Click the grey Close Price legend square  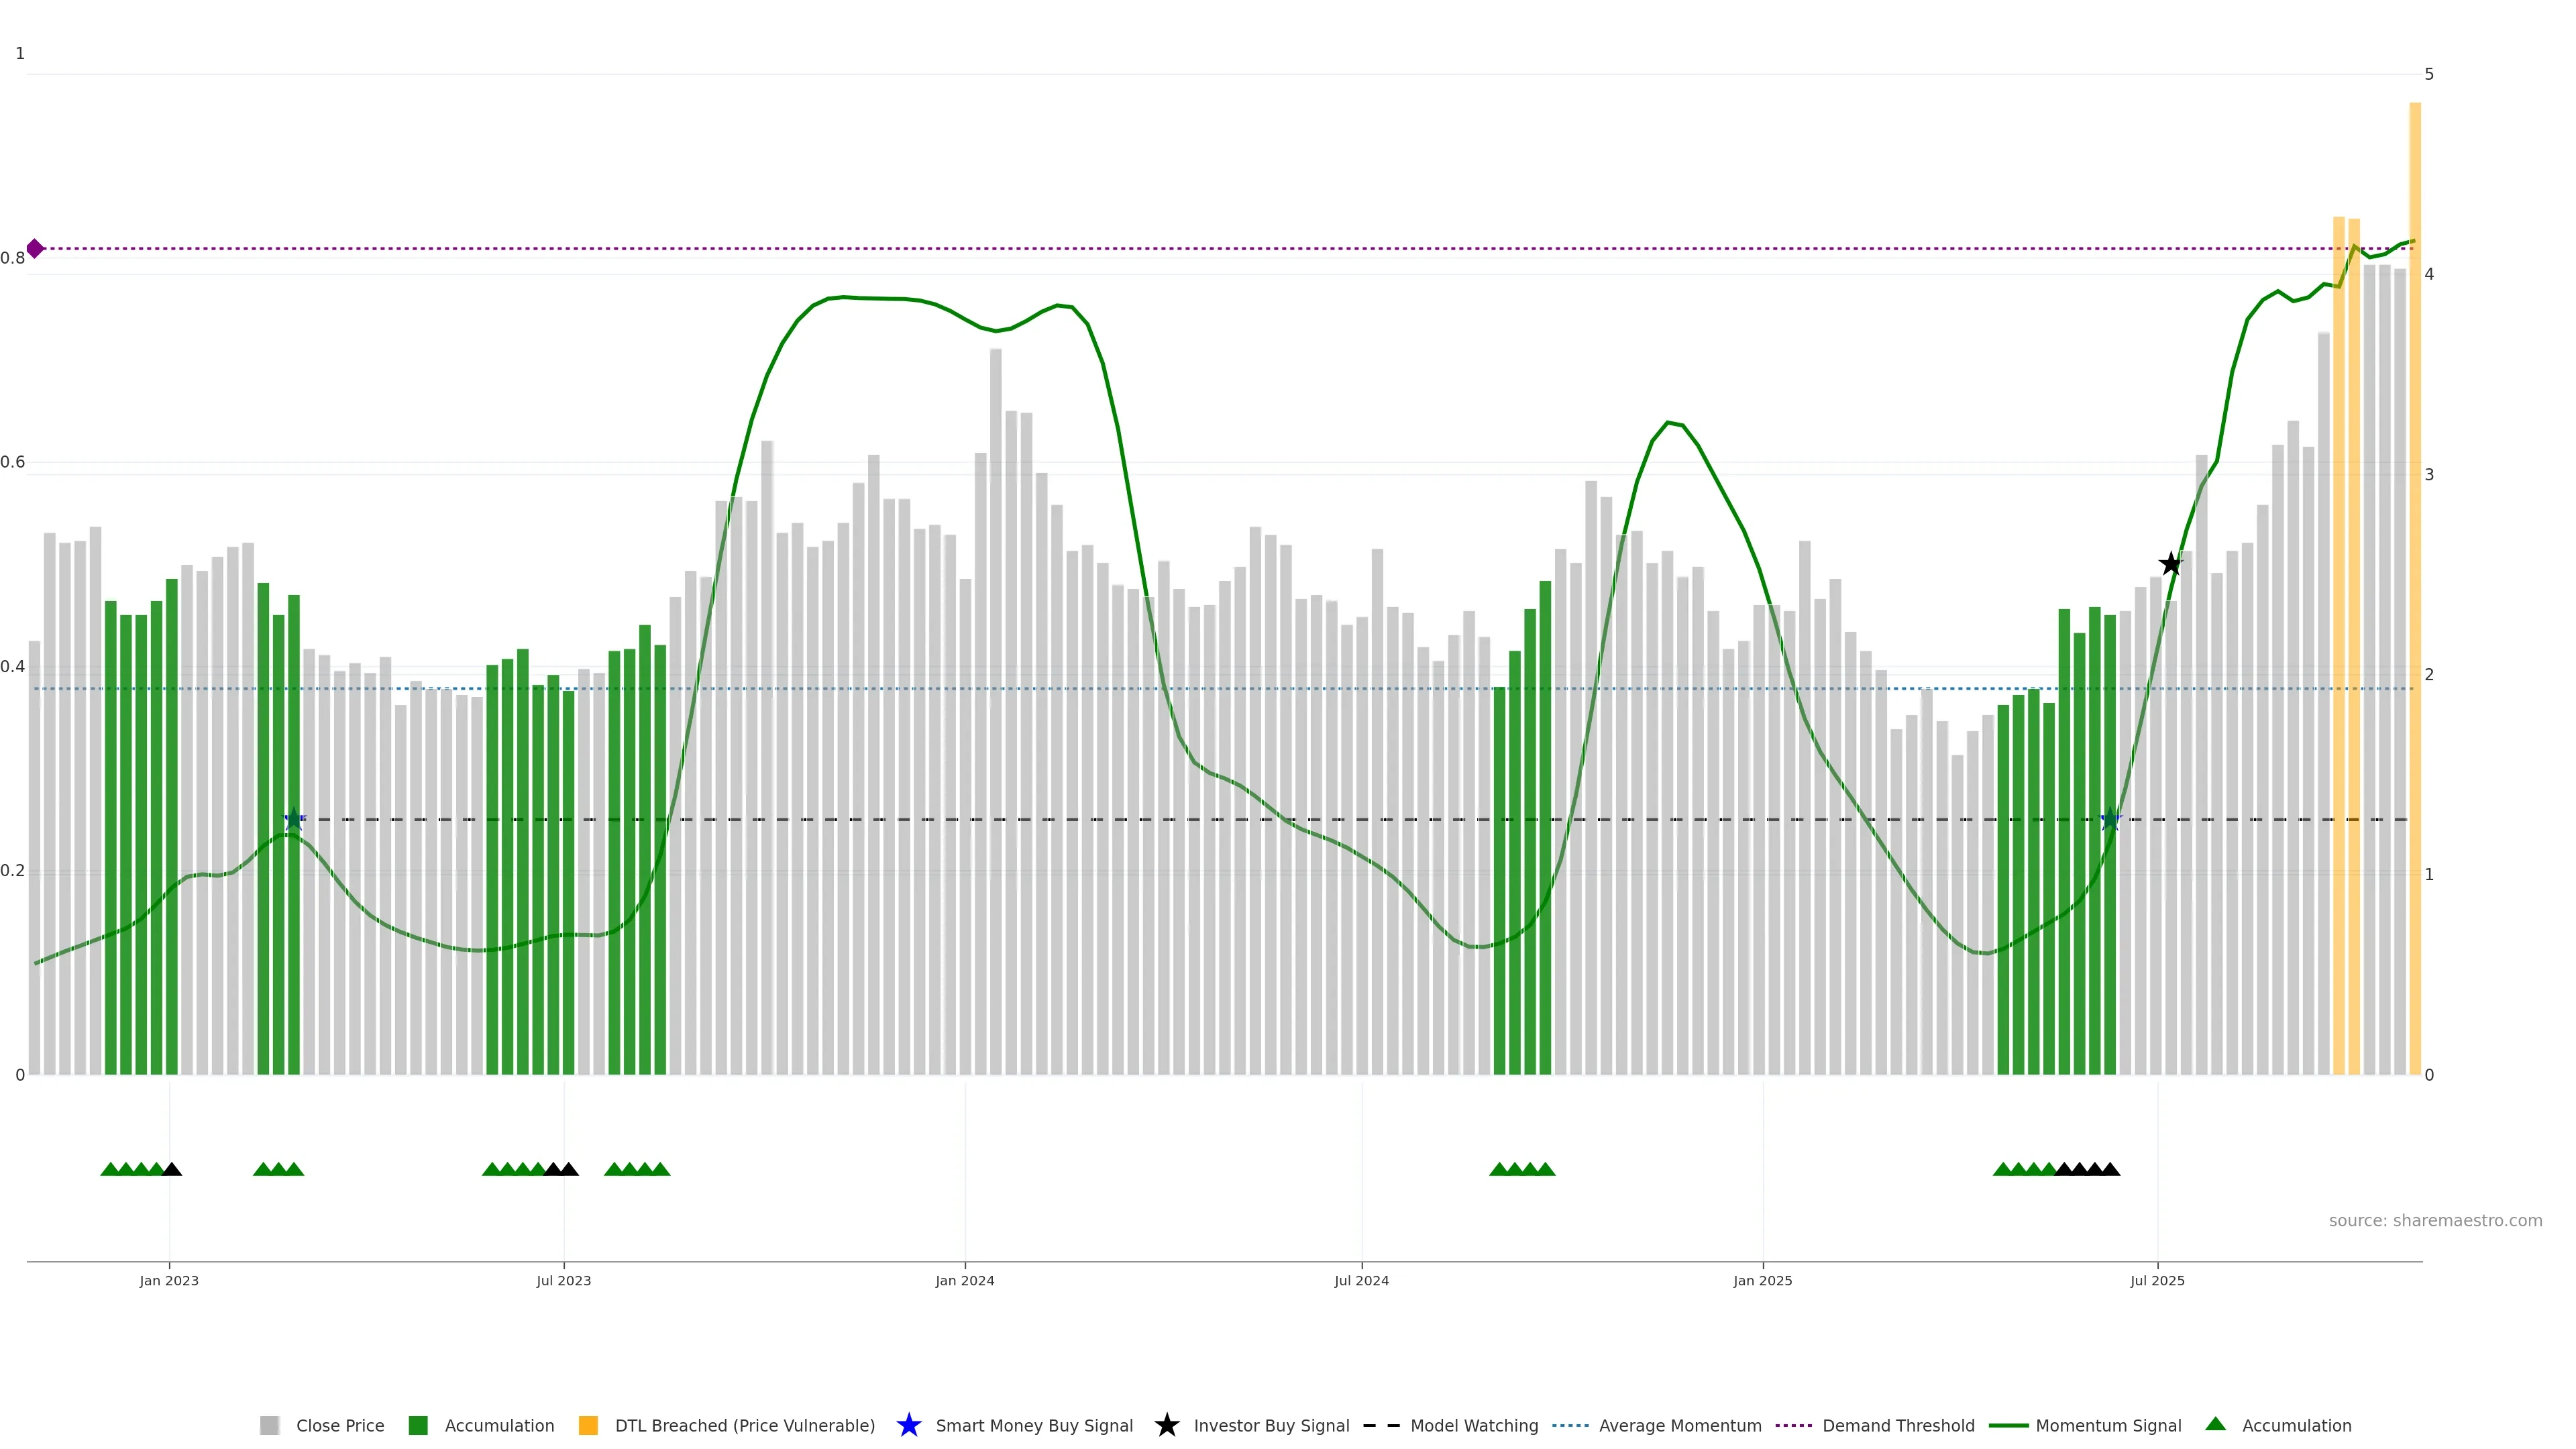pyautogui.click(x=269, y=1425)
